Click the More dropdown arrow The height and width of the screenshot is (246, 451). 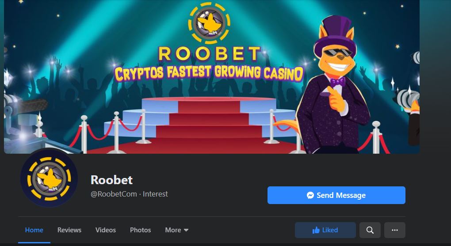186,230
